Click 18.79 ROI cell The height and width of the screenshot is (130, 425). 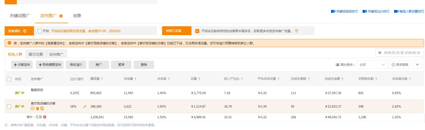tap(228, 107)
